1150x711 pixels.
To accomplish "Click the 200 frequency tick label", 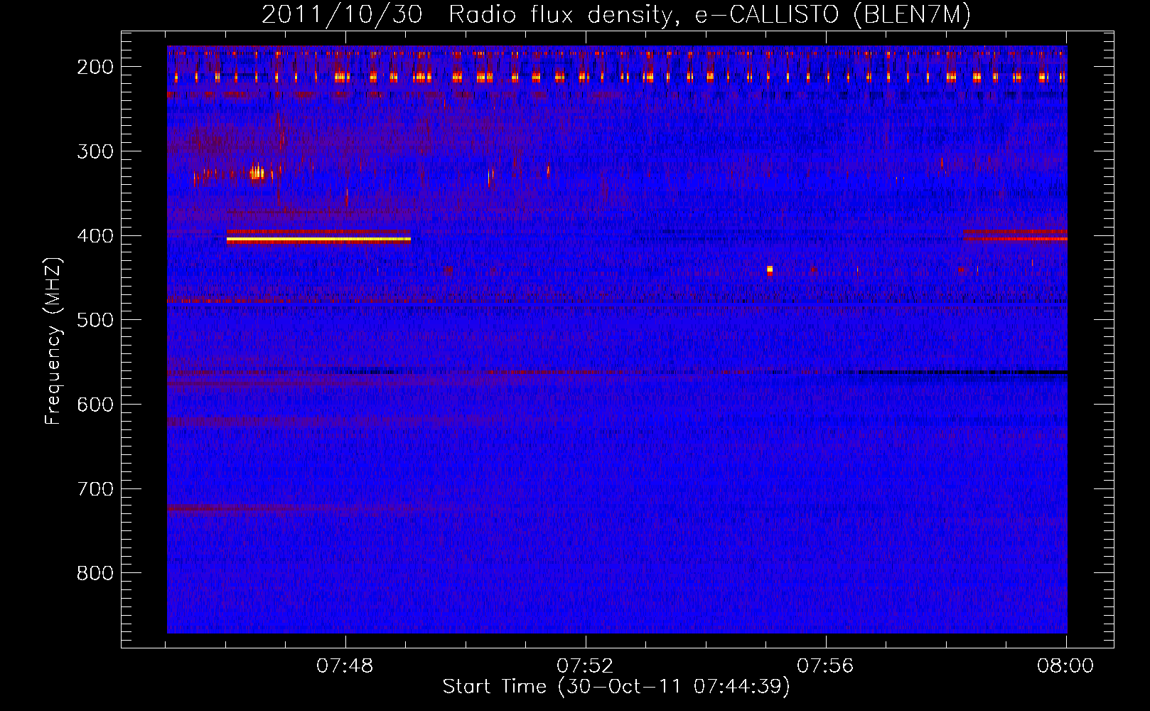I will [x=95, y=67].
